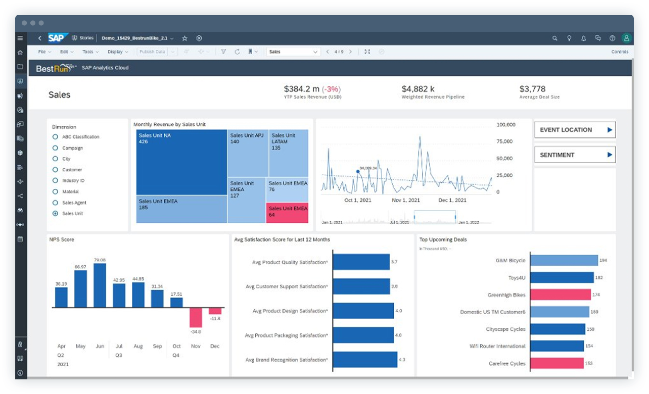Open the discussions chat icon
The image size is (649, 394).
click(x=598, y=38)
